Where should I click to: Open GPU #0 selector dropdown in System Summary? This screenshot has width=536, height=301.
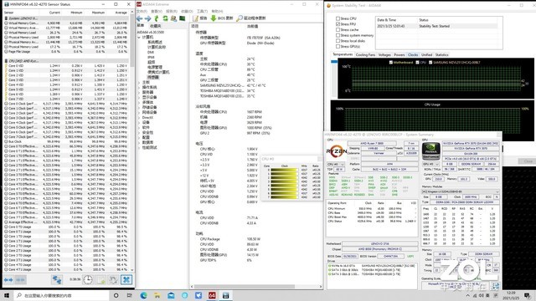[x=430, y=164]
